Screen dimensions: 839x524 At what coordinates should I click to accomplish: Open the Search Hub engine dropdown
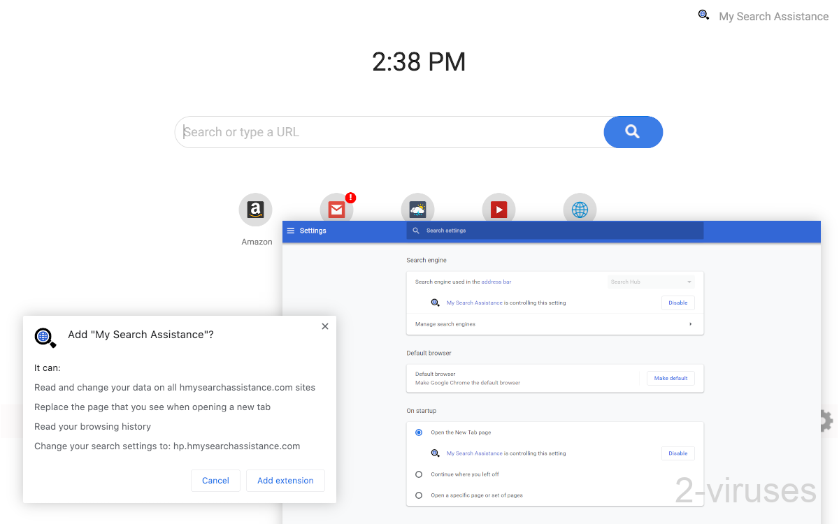pyautogui.click(x=651, y=281)
